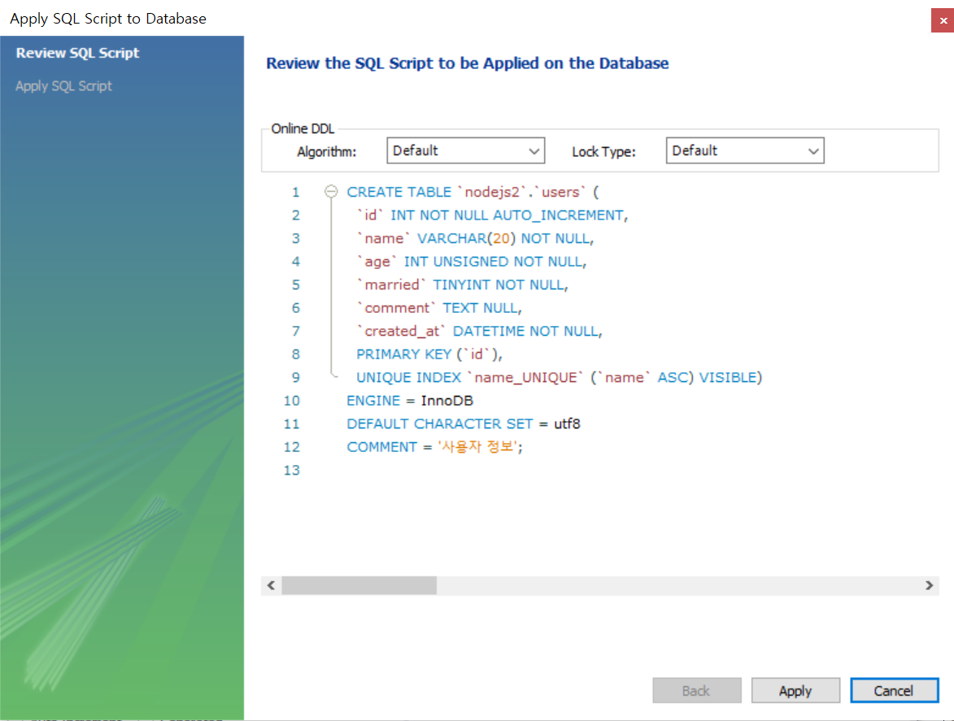Click the page heading Review the SQL Script

468,63
